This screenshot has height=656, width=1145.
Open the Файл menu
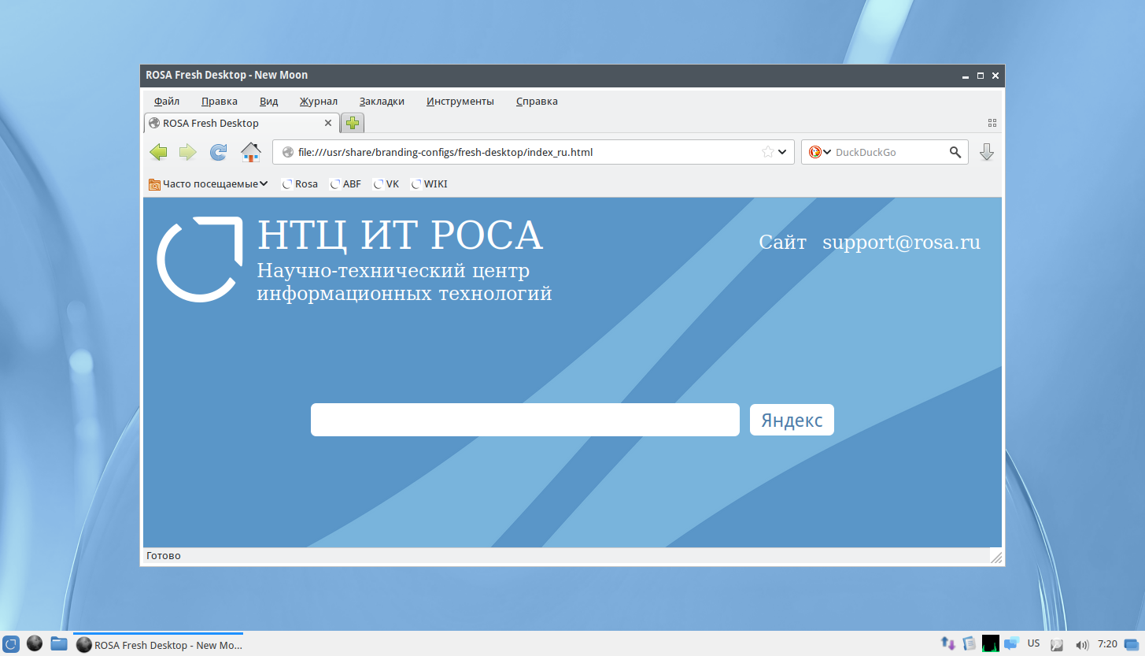[167, 101]
